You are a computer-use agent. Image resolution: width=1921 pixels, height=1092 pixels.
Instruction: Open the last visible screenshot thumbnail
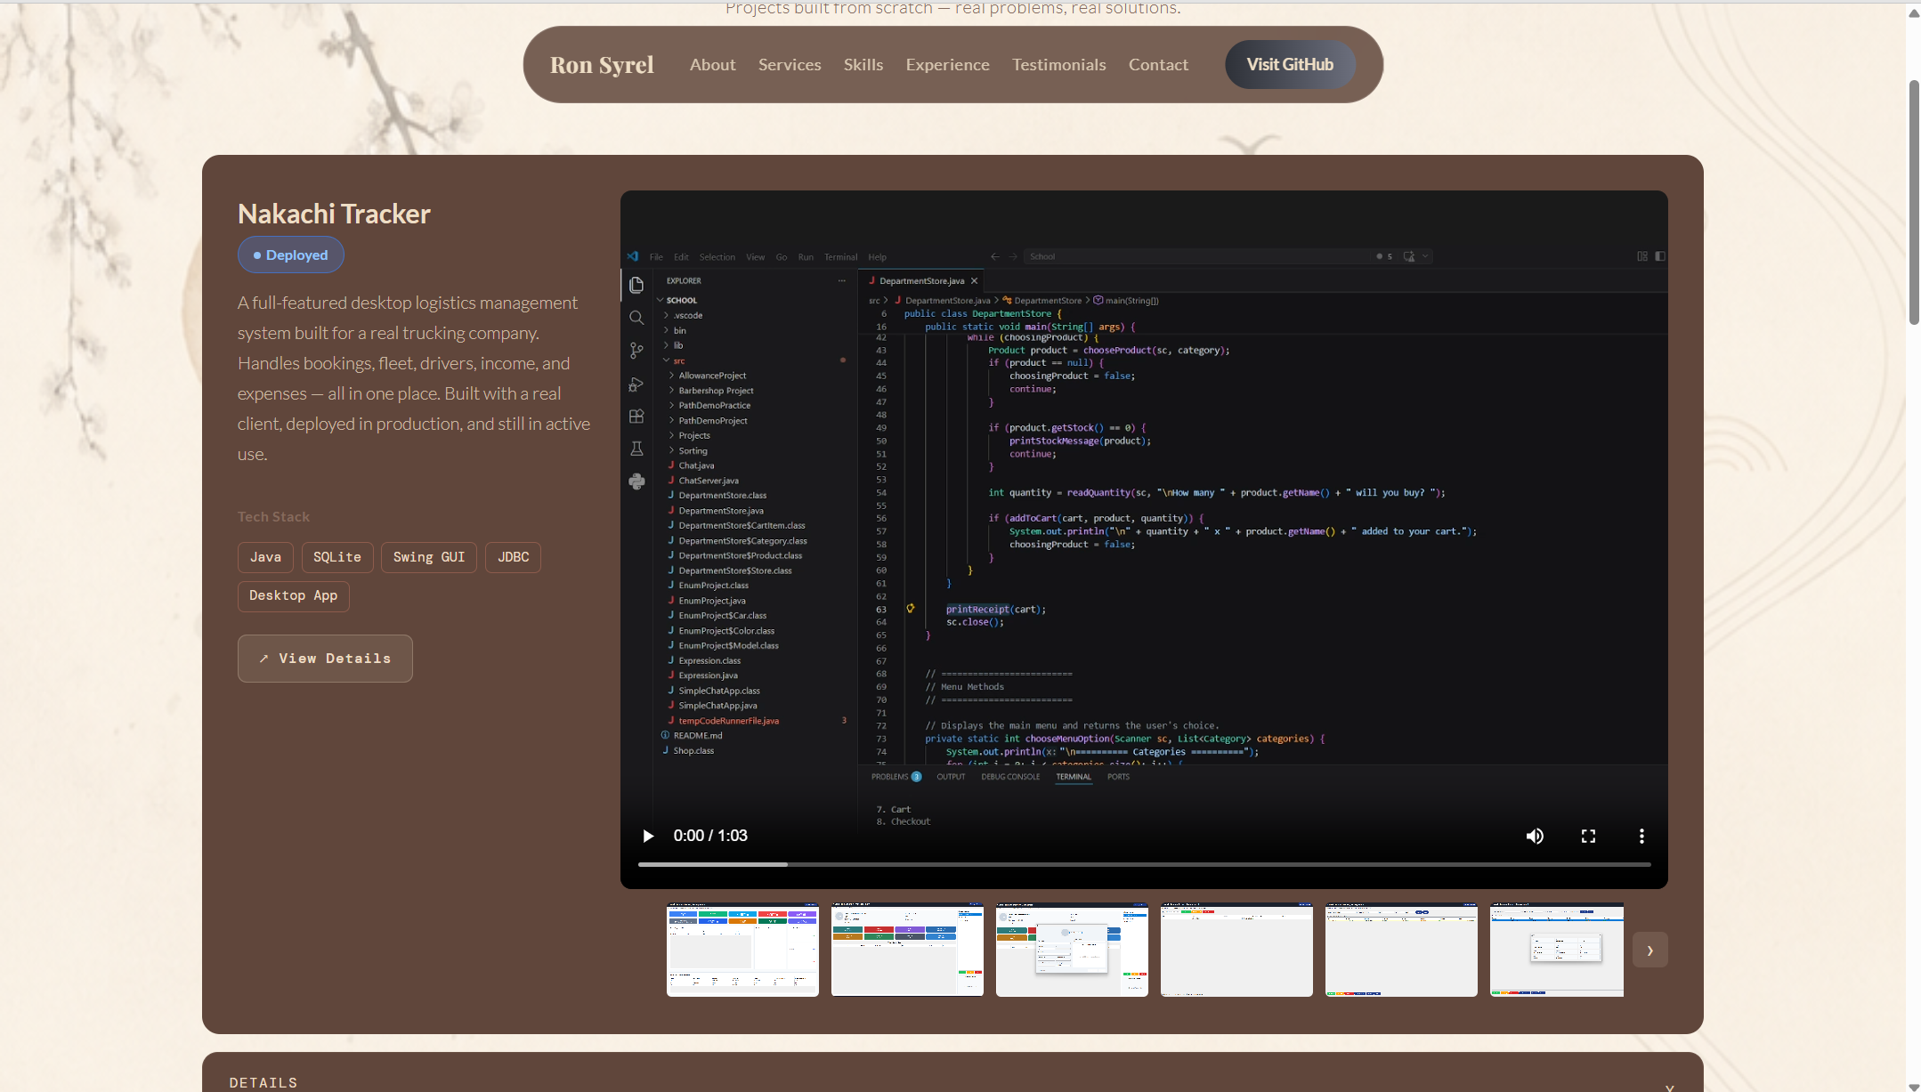pos(1557,950)
